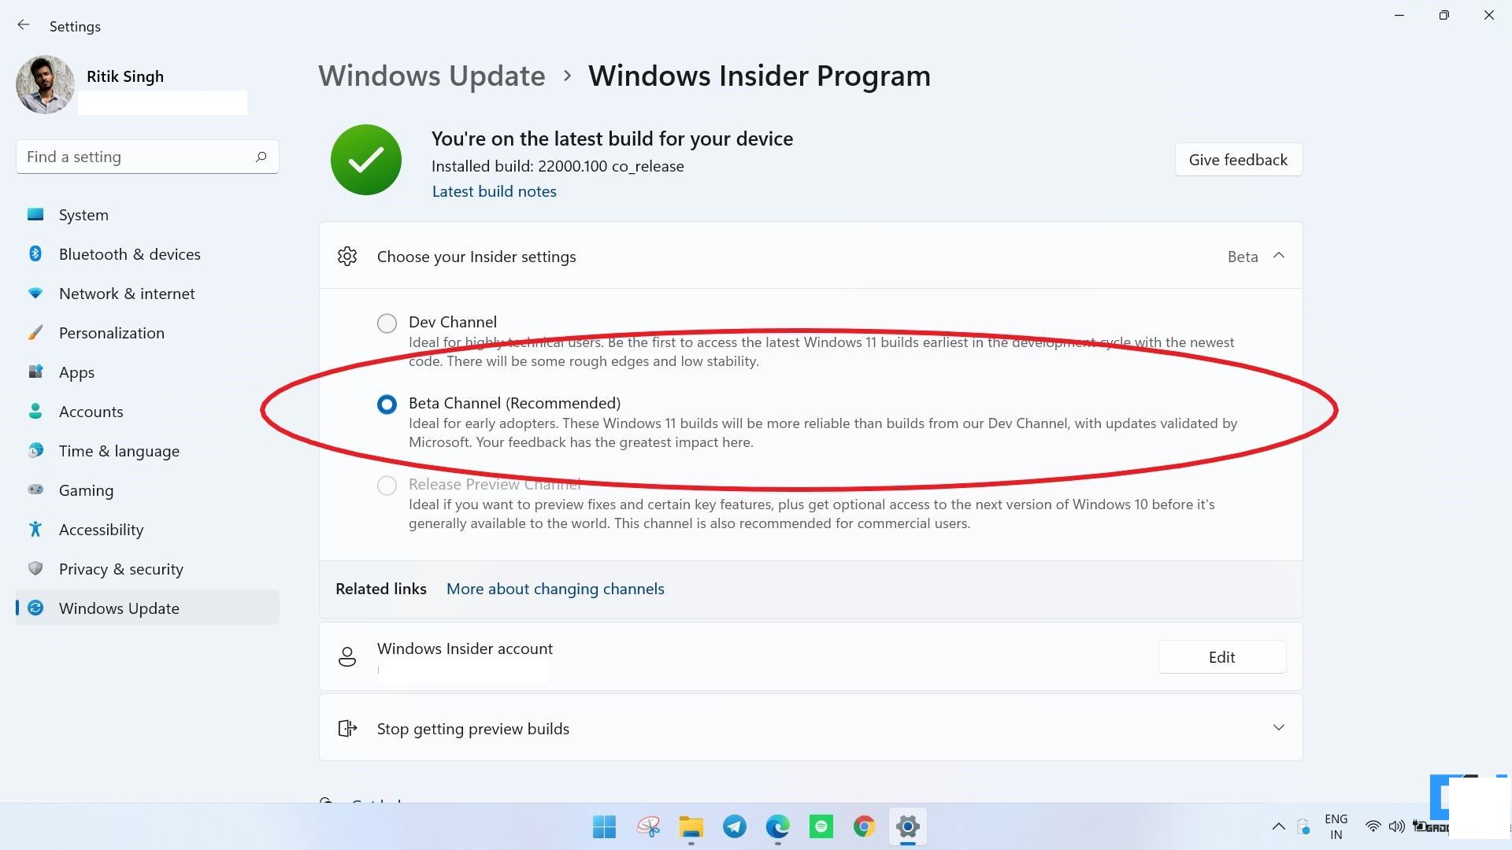Click the Telegram icon in taskbar

[734, 826]
